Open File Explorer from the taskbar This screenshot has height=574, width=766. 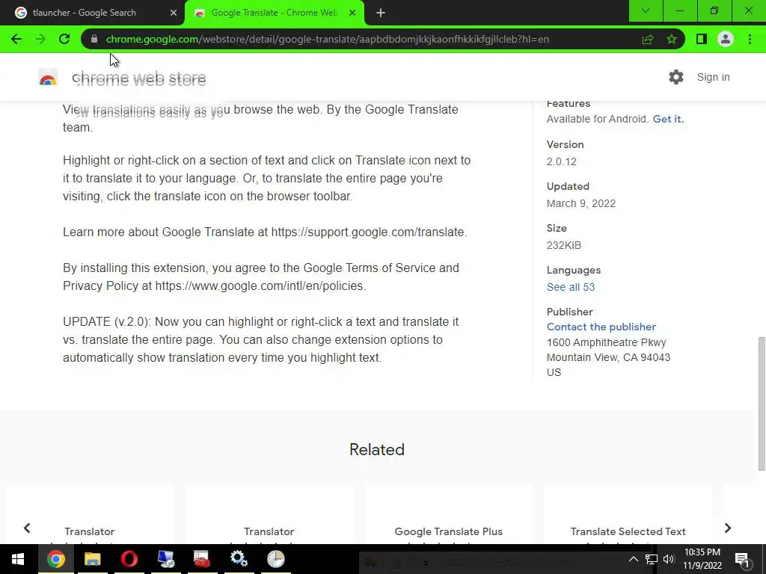tap(92, 559)
